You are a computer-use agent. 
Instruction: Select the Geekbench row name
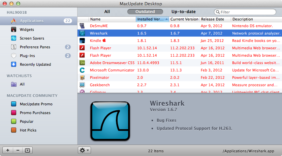(100, 85)
